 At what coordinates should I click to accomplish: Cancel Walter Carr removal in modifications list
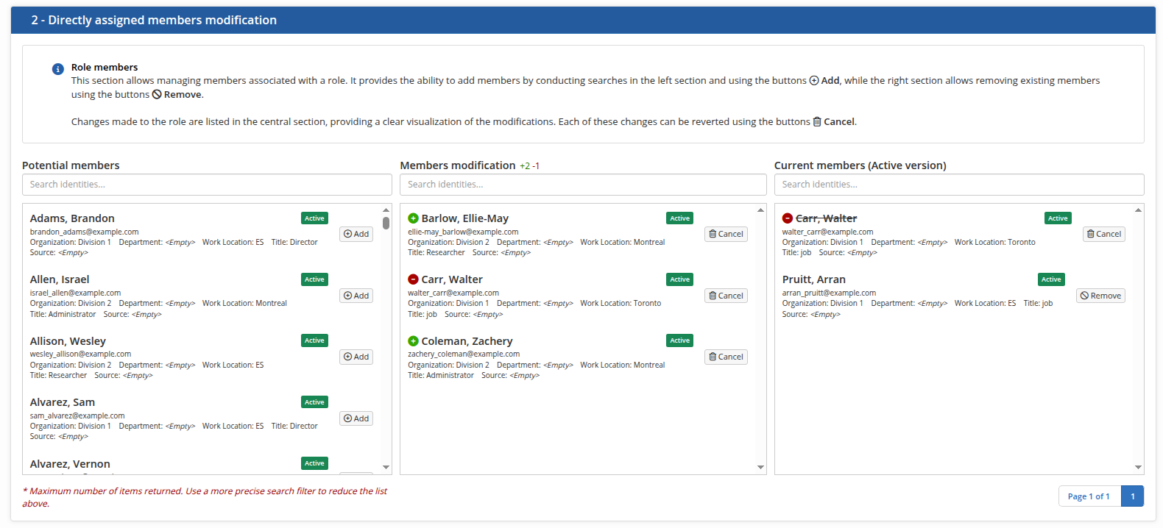726,296
